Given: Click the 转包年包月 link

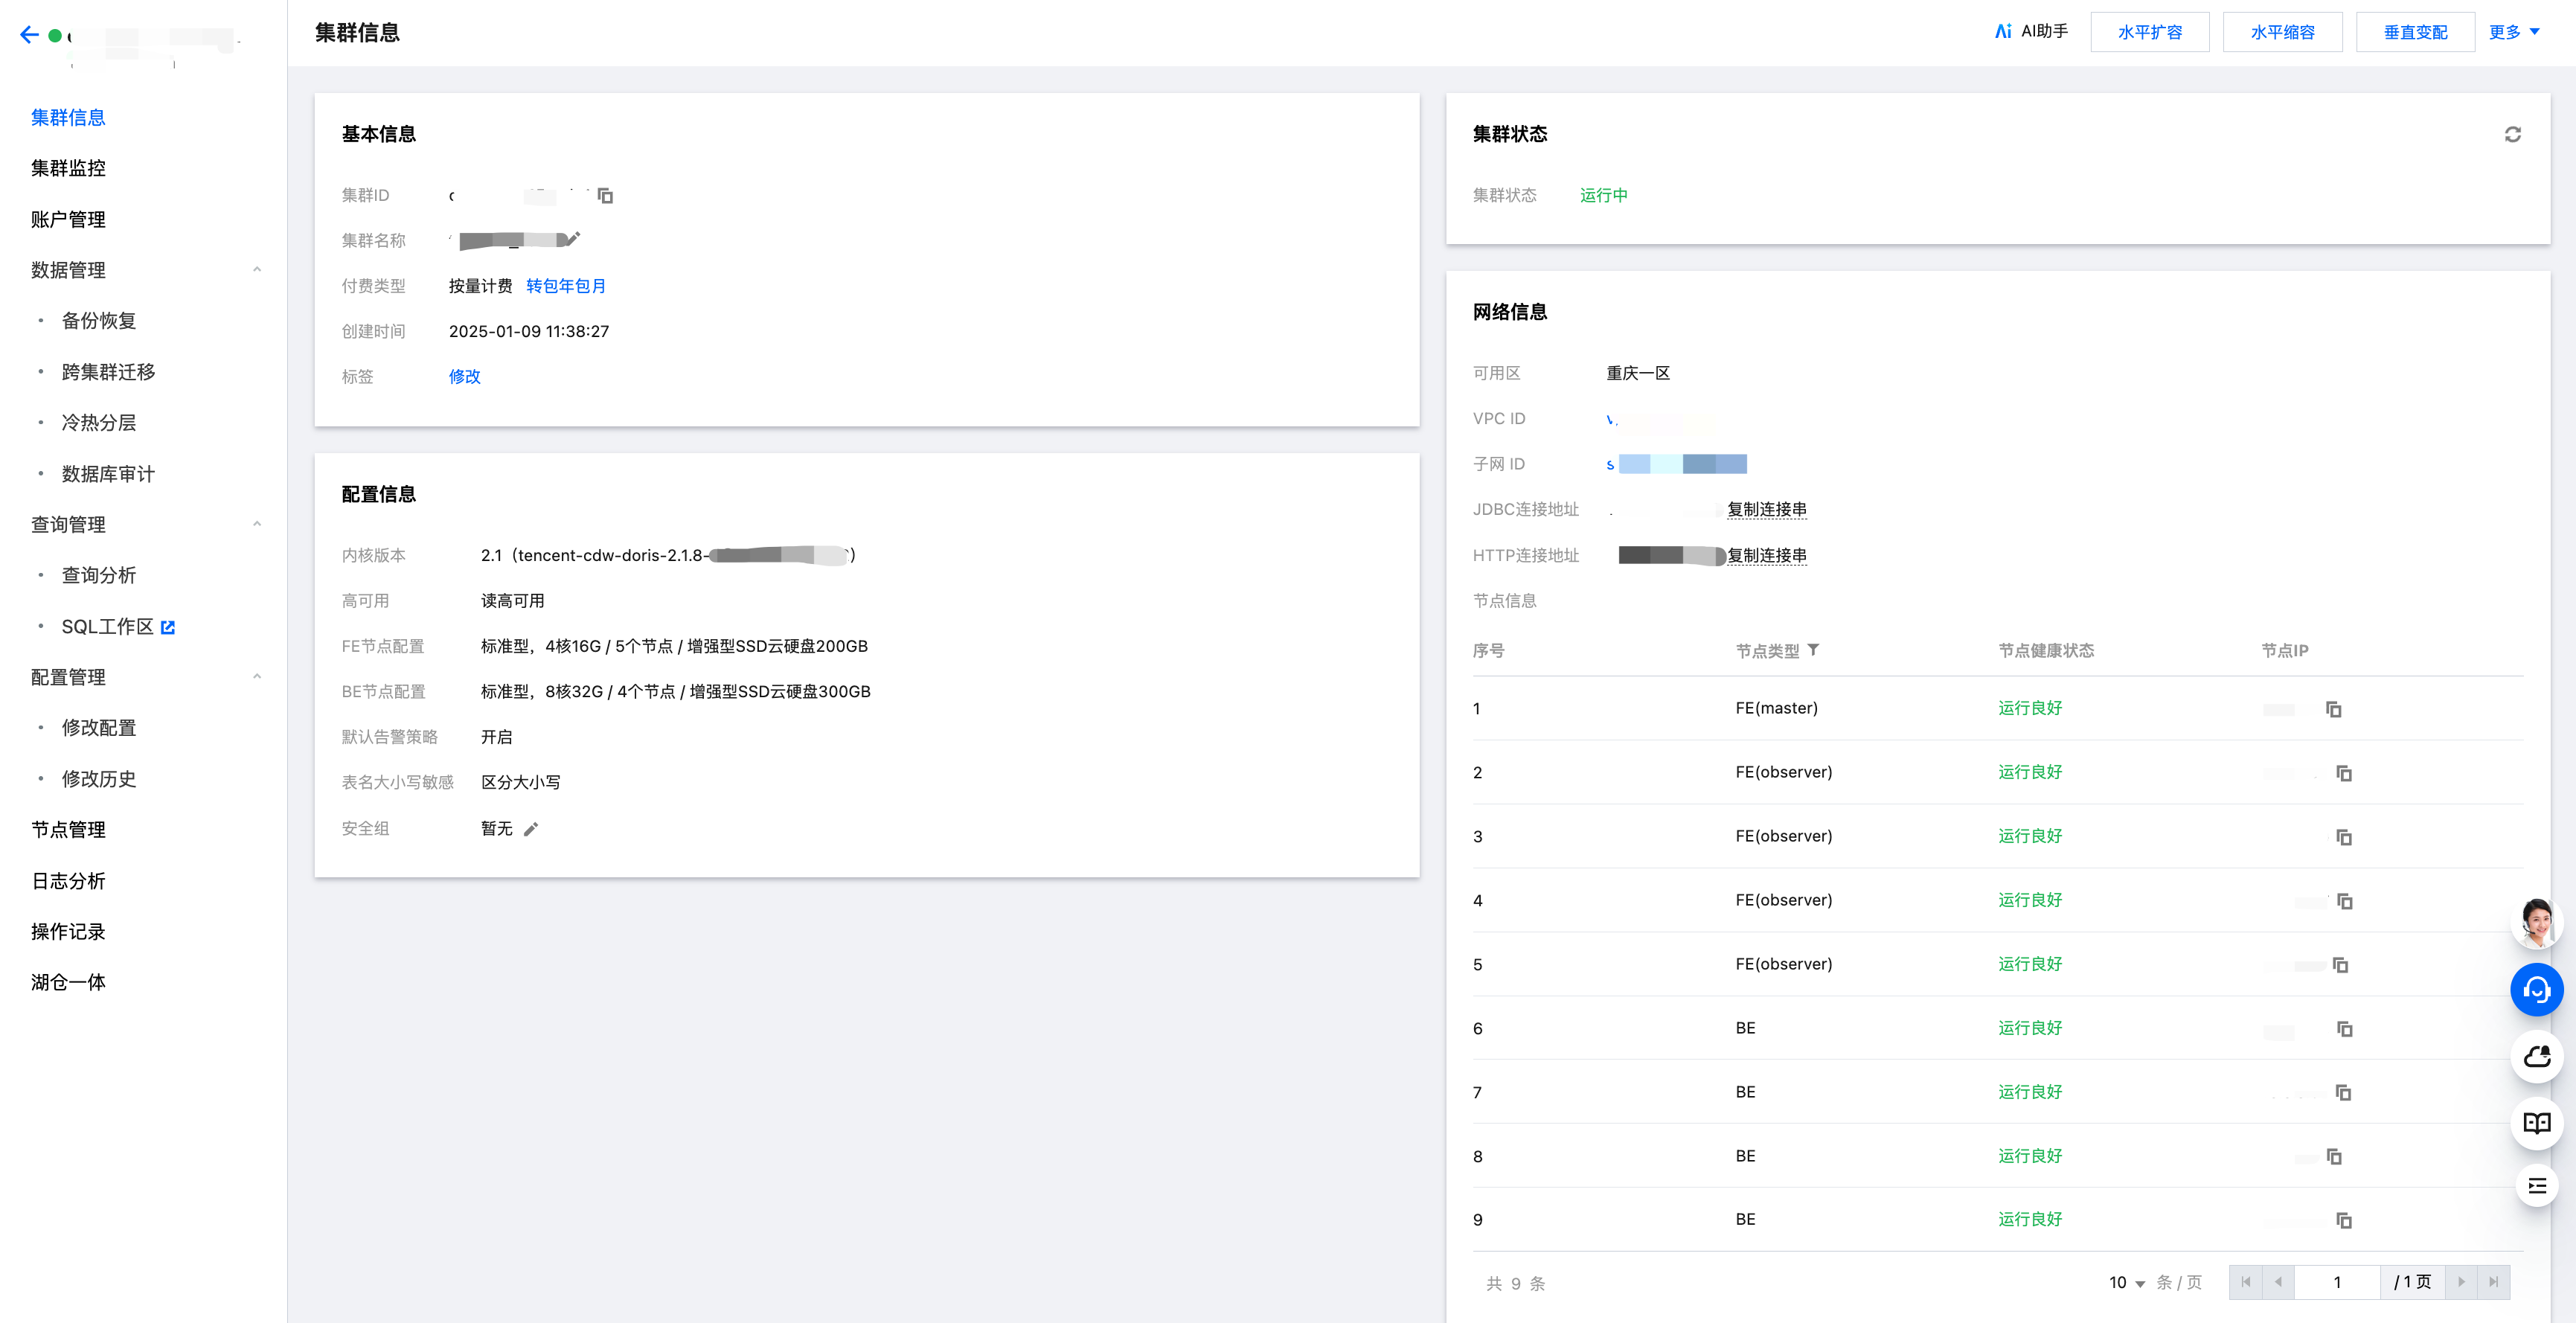Looking at the screenshot, I should [x=565, y=286].
